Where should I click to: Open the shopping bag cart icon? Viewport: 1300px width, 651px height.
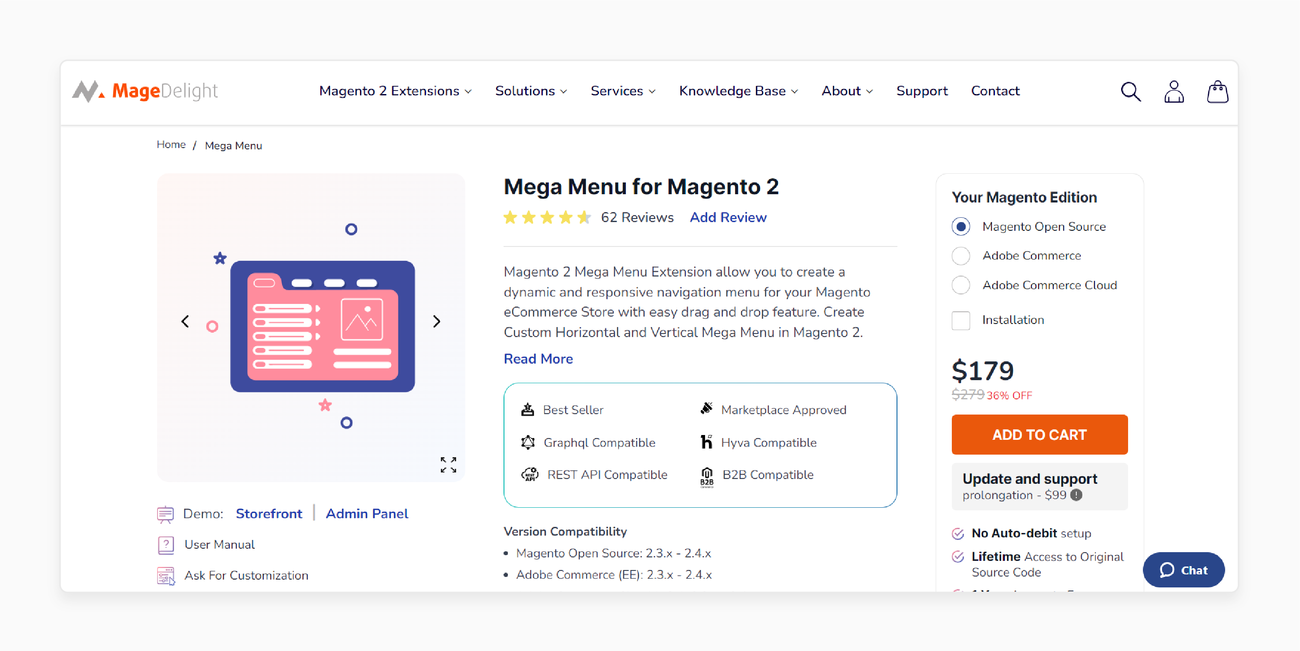click(1217, 91)
